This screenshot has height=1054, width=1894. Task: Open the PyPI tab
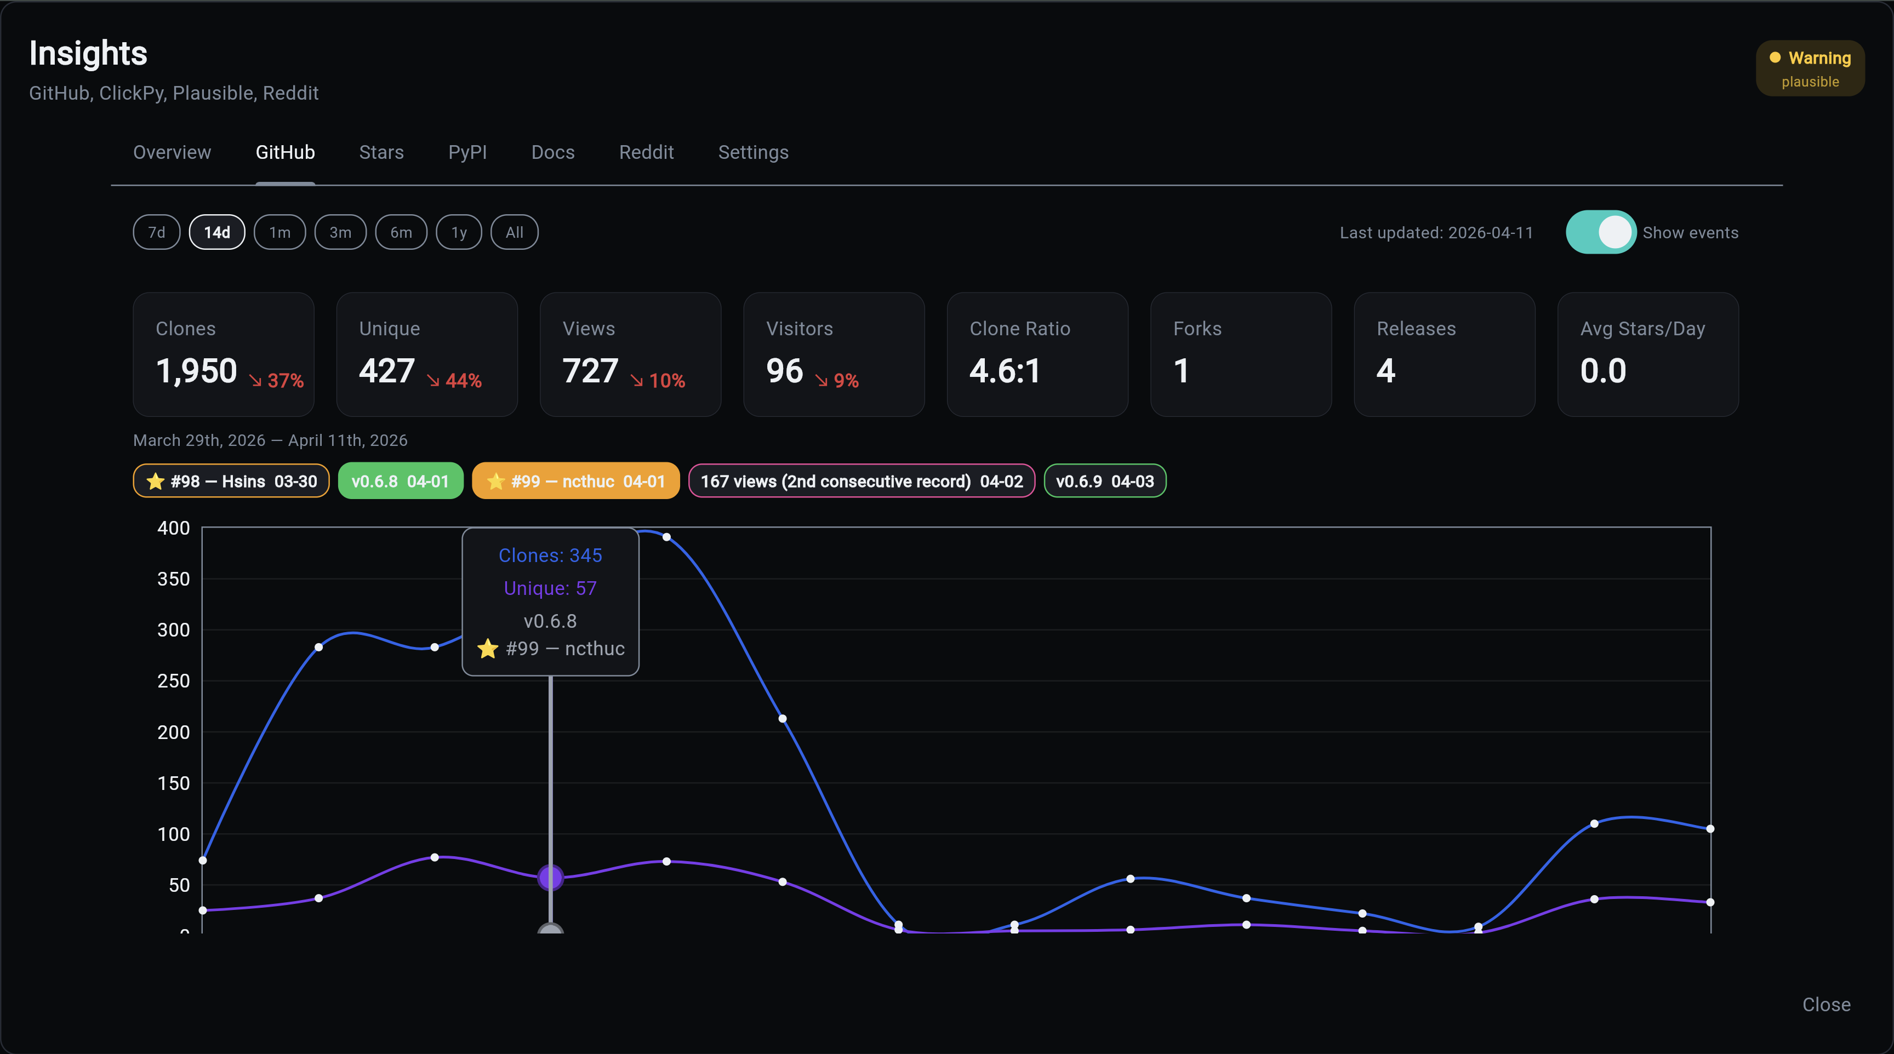(x=467, y=152)
